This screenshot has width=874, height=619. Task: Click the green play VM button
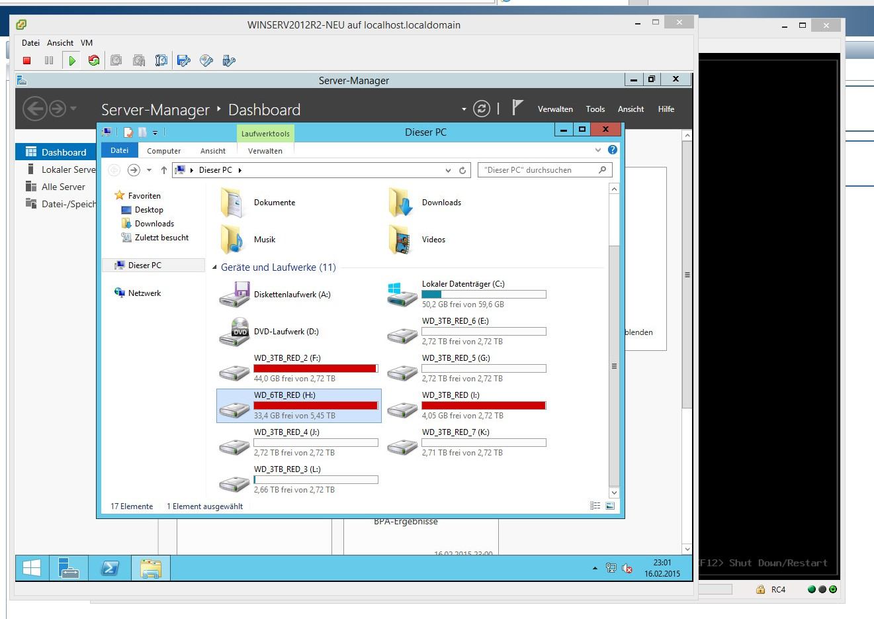72,61
